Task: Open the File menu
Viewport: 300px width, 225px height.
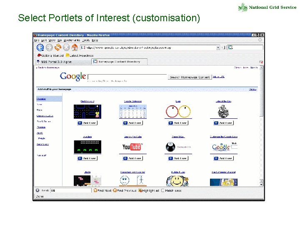Action: click(37, 40)
